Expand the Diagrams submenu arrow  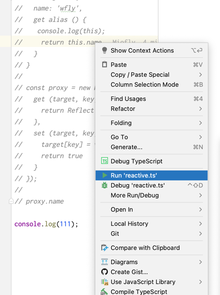point(201,262)
